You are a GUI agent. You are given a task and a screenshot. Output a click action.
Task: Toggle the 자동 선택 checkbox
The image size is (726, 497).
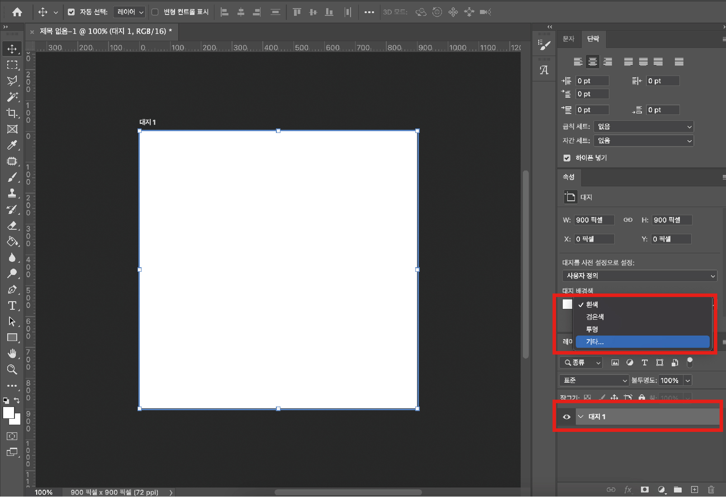(x=71, y=12)
